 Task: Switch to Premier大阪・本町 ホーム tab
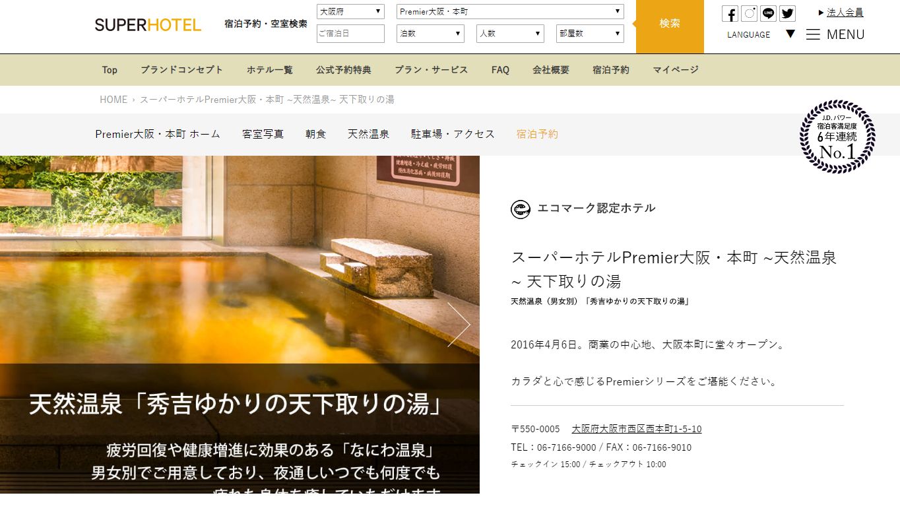click(x=158, y=134)
